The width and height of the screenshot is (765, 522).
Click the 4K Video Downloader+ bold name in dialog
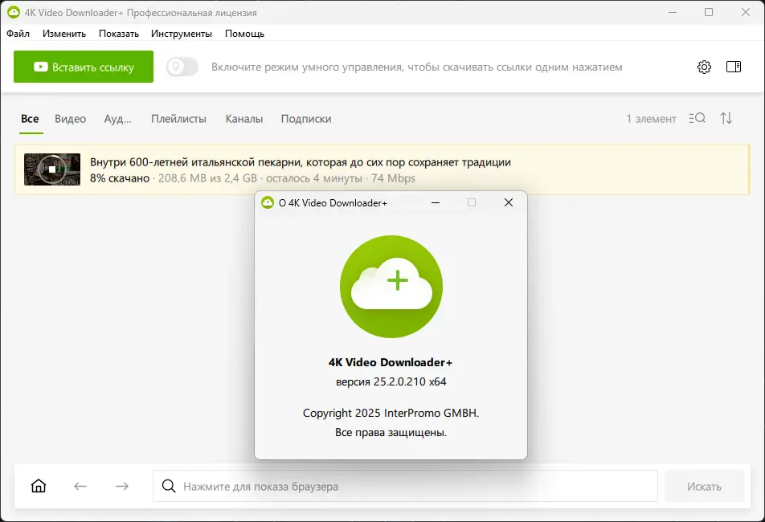(391, 362)
